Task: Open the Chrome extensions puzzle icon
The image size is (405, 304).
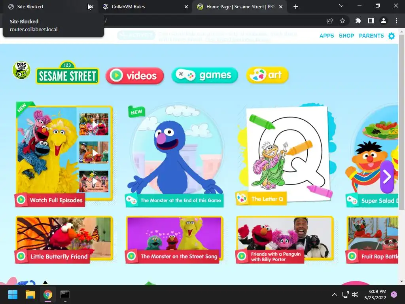Action: (x=358, y=21)
